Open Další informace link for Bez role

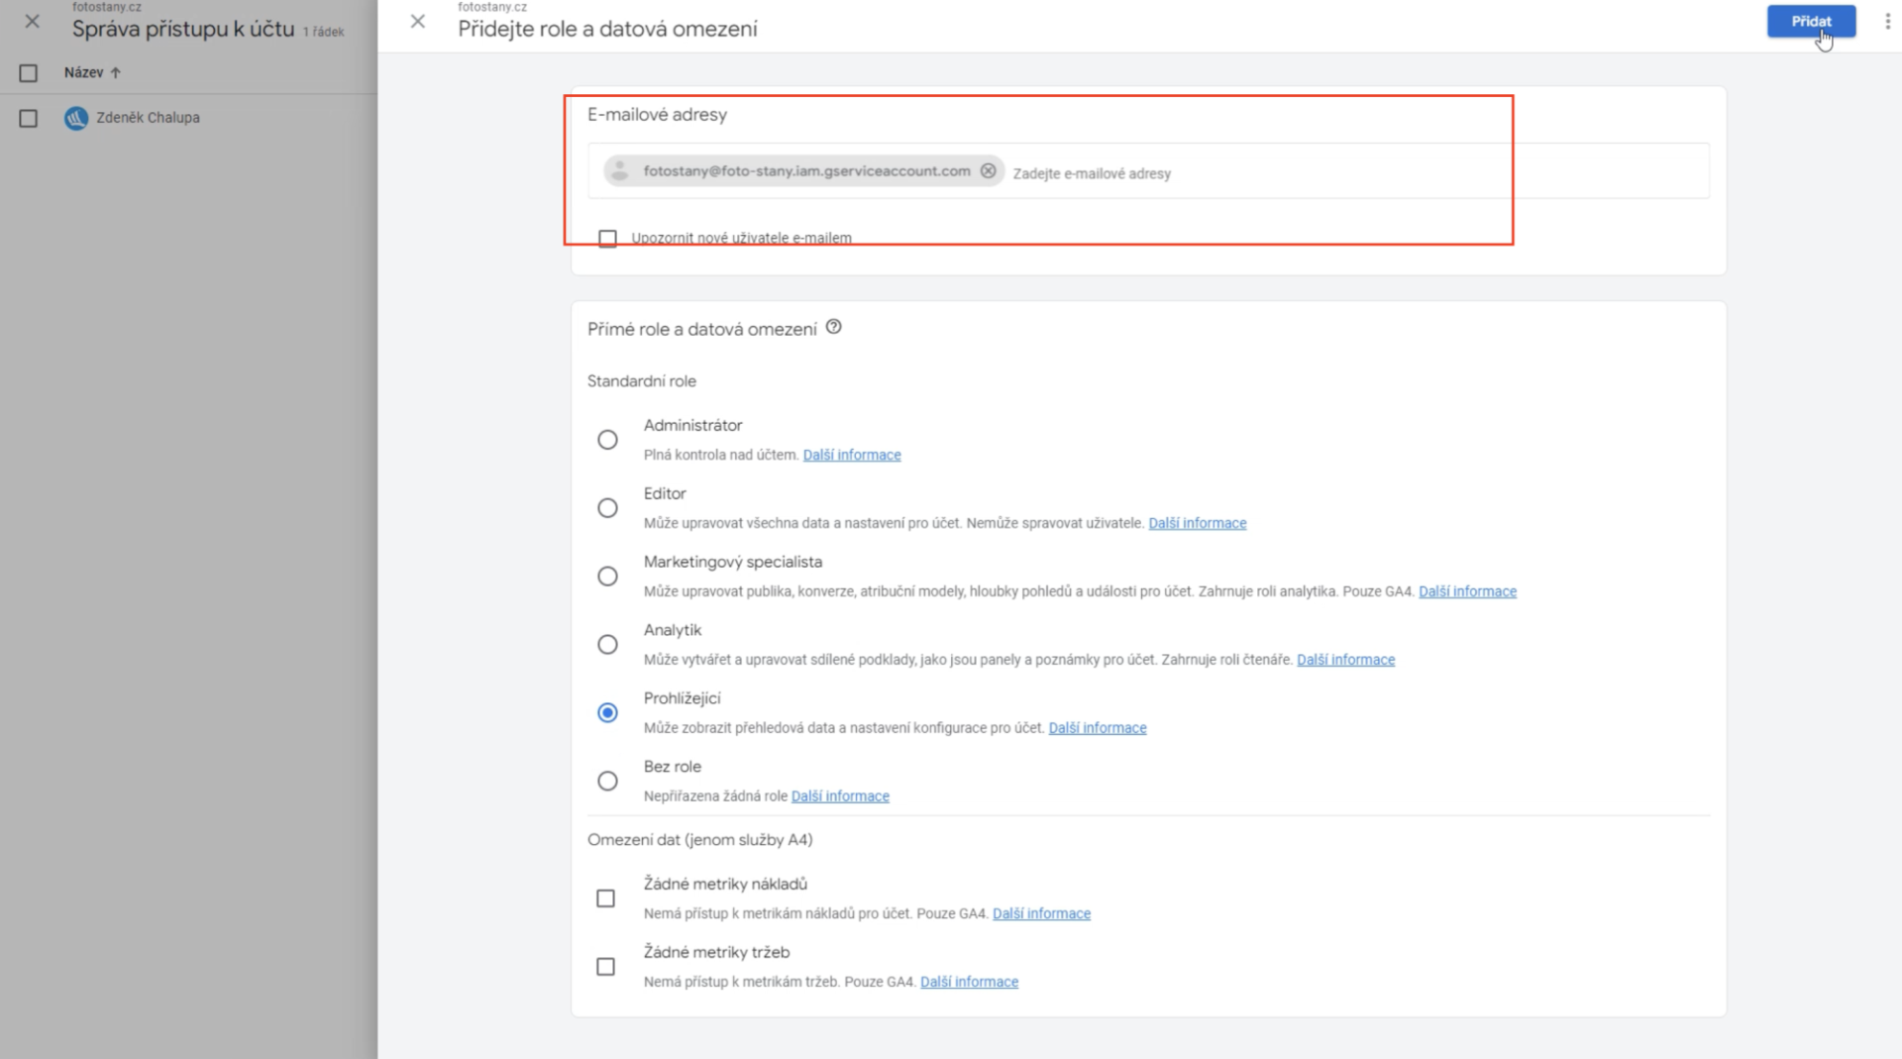pos(840,796)
